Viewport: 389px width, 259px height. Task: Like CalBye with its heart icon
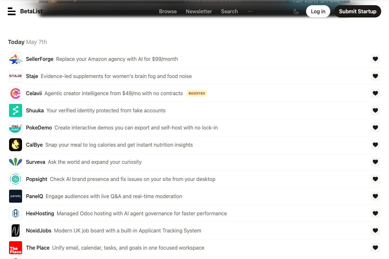[x=375, y=145]
